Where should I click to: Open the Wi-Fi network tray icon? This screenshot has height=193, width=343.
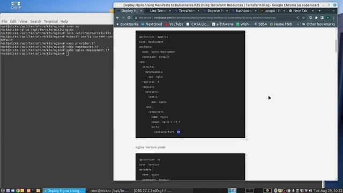[x=306, y=191]
